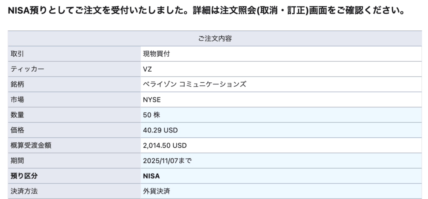Screen dimensions: 428x199
Task: Click the bold 預り区分 label
Action: pyautogui.click(x=24, y=176)
